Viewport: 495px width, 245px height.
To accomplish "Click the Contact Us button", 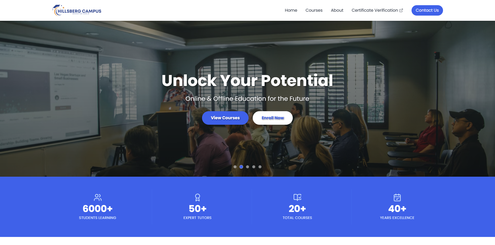I will tap(427, 10).
